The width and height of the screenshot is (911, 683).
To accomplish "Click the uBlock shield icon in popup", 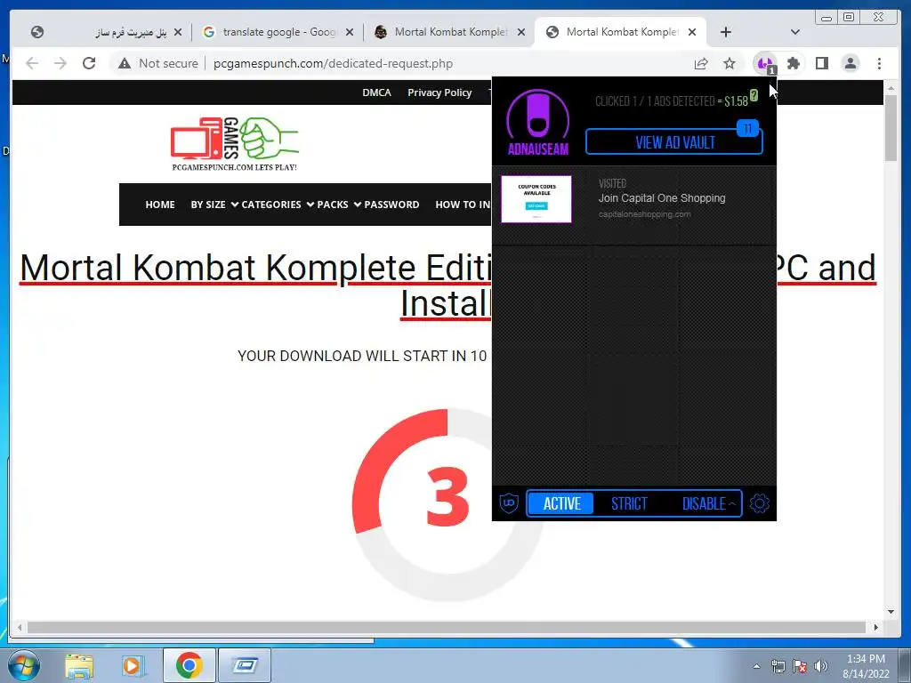I will click(x=509, y=503).
